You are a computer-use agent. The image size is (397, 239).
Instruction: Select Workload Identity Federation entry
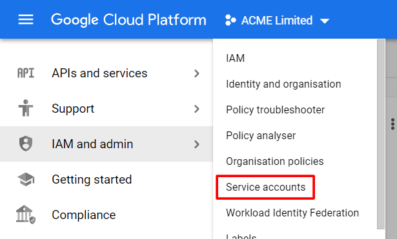click(x=292, y=213)
